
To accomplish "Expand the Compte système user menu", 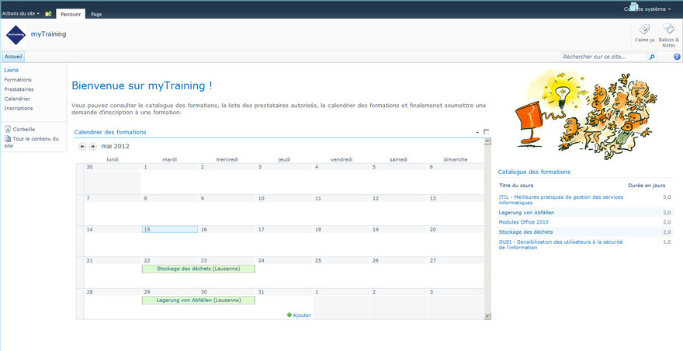I will tap(648, 9).
